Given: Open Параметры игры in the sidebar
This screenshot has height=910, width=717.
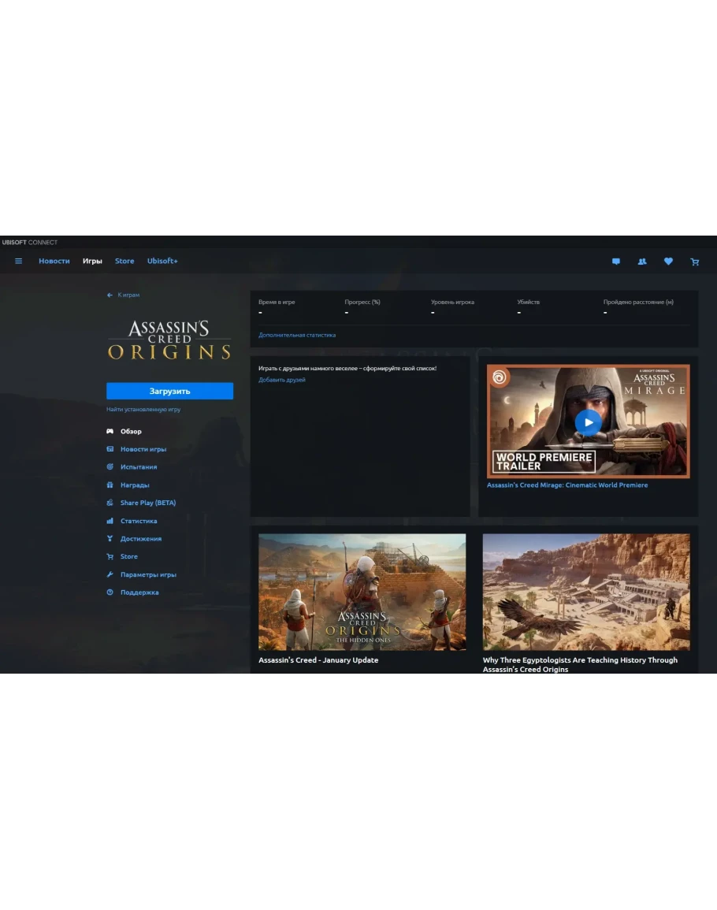Looking at the screenshot, I should 147,574.
